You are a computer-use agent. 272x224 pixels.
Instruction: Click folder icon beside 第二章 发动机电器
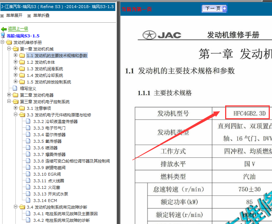coord(16,95)
